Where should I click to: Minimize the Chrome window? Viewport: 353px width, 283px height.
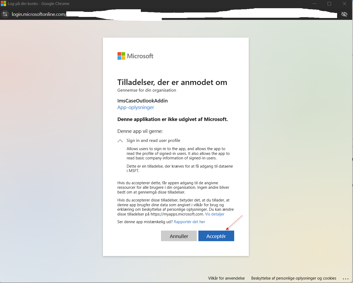tap(315, 4)
